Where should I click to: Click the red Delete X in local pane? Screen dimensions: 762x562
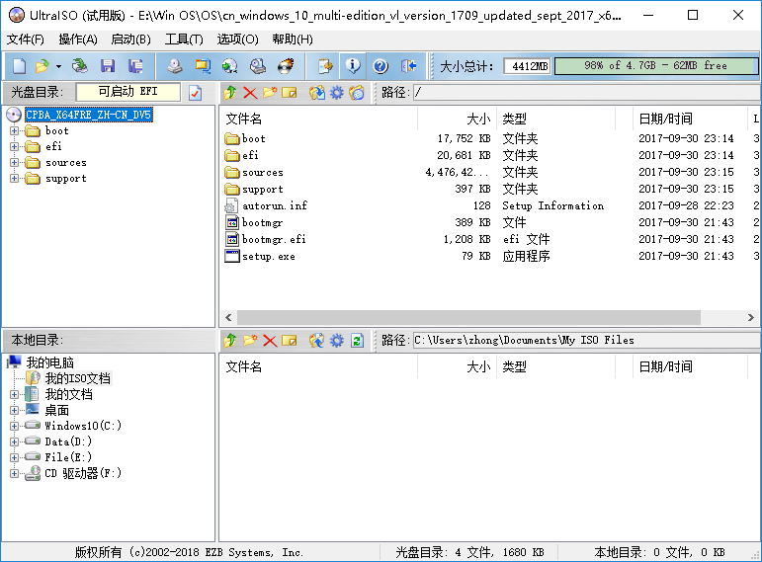pyautogui.click(x=270, y=341)
